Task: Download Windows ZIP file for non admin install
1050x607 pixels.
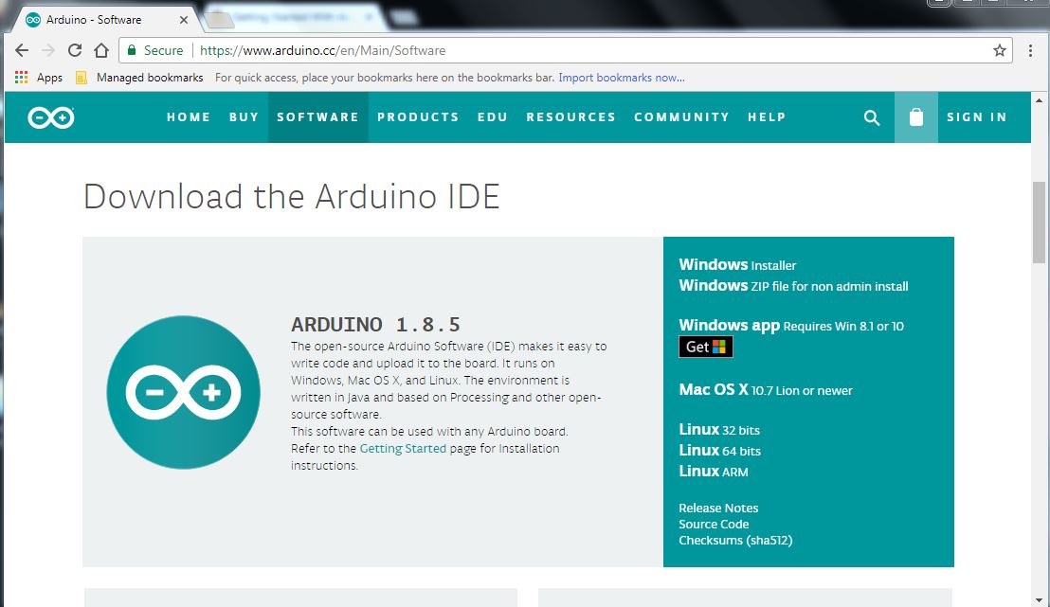Action: tap(793, 286)
